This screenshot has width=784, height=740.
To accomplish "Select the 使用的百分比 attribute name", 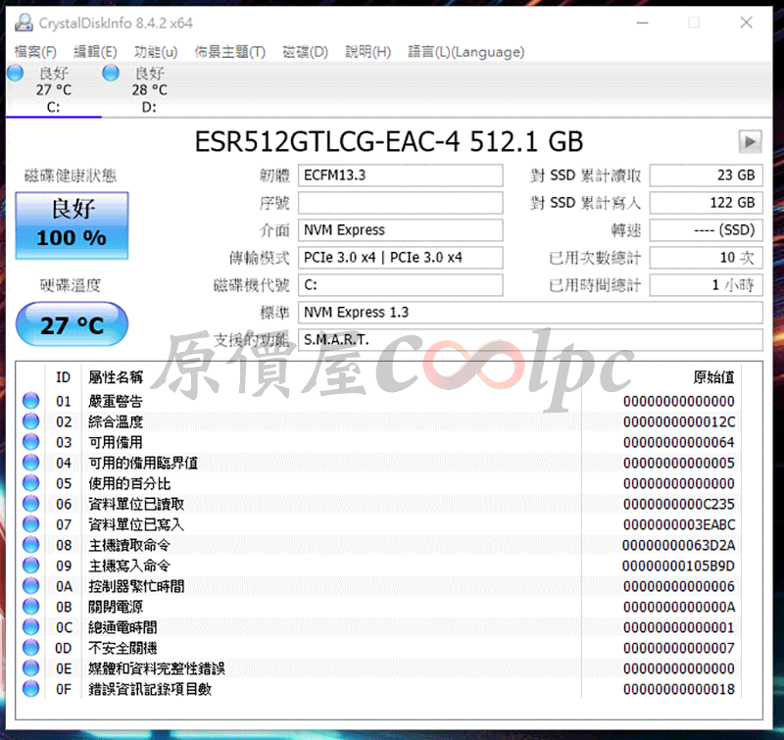I will (x=129, y=483).
